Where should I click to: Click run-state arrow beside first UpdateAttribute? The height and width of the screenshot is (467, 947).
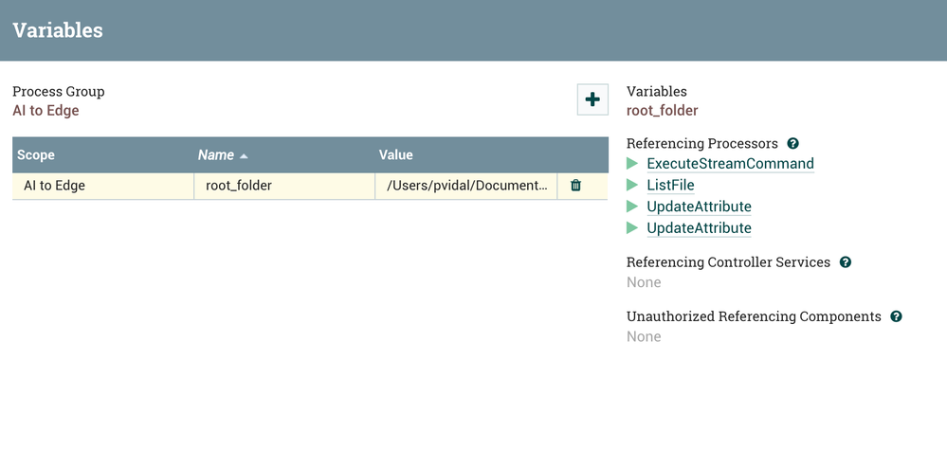pos(632,207)
